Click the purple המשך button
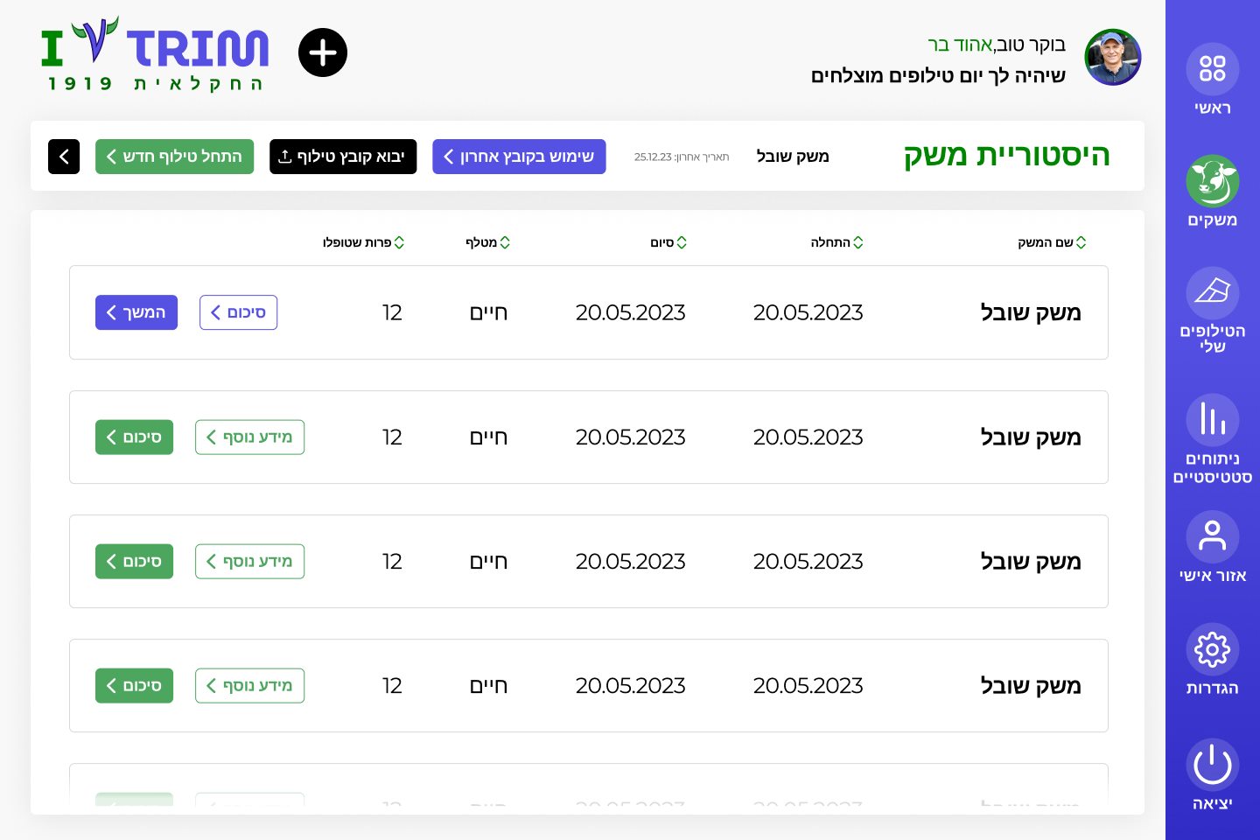The height and width of the screenshot is (840, 1260). click(136, 312)
